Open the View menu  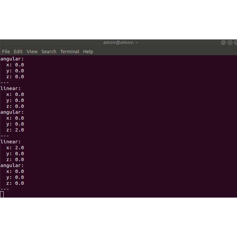[32, 52]
